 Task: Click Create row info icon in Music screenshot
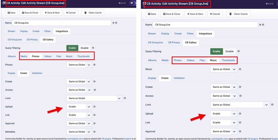240,87
